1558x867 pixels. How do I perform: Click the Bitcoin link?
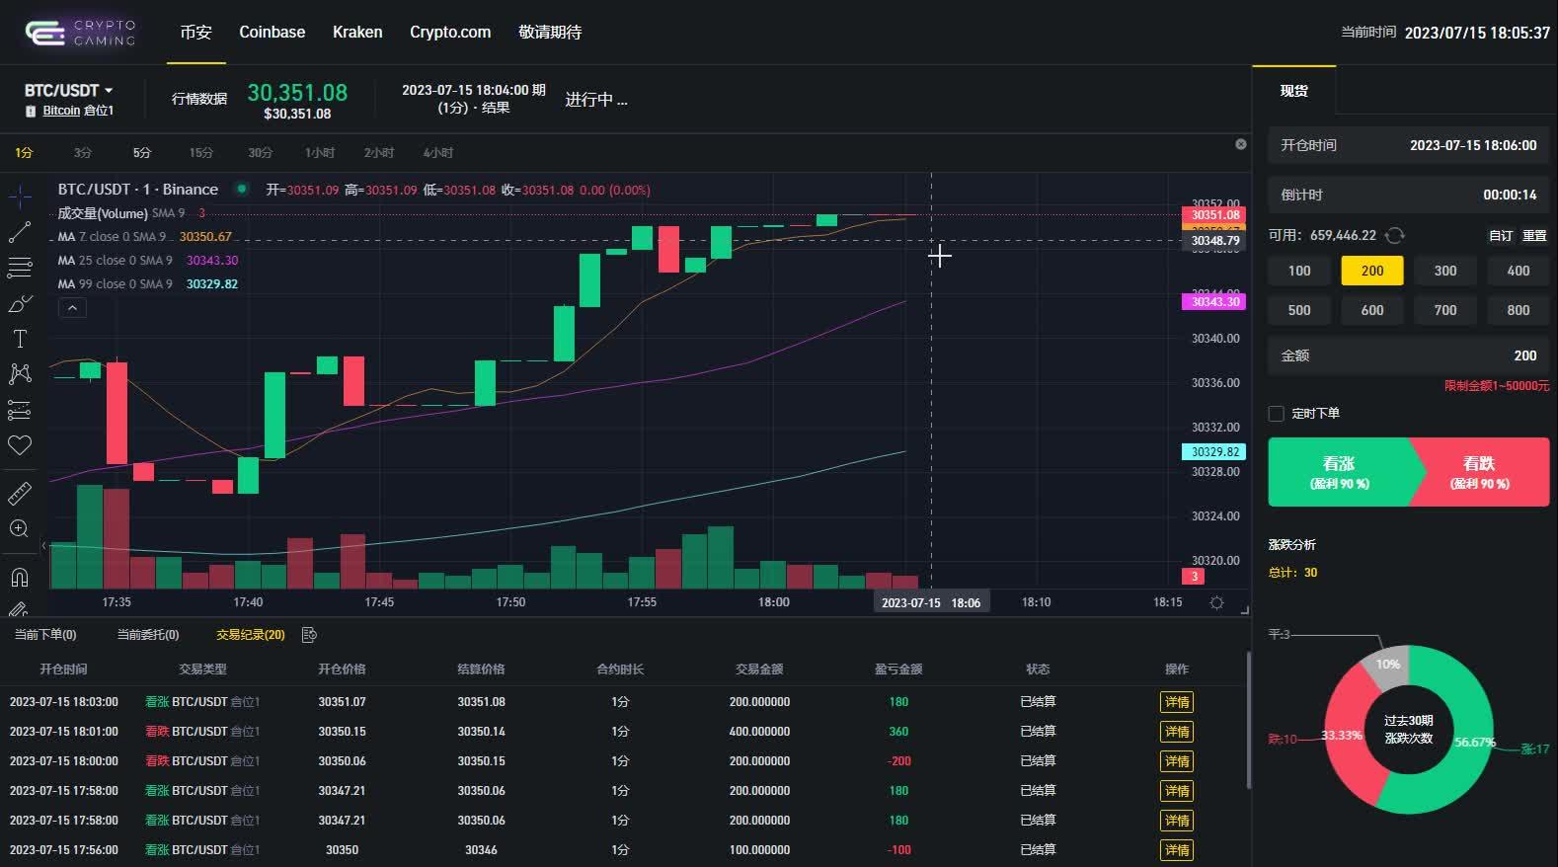[x=61, y=111]
